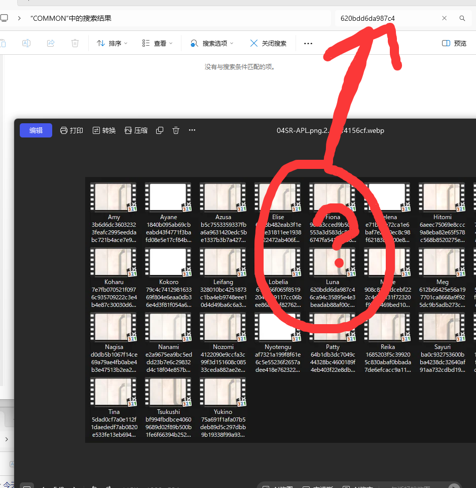Screen dimensions: 476x488
Task: Click the Explorer toolbar trash delete icon
Action: pyautogui.click(x=75, y=43)
